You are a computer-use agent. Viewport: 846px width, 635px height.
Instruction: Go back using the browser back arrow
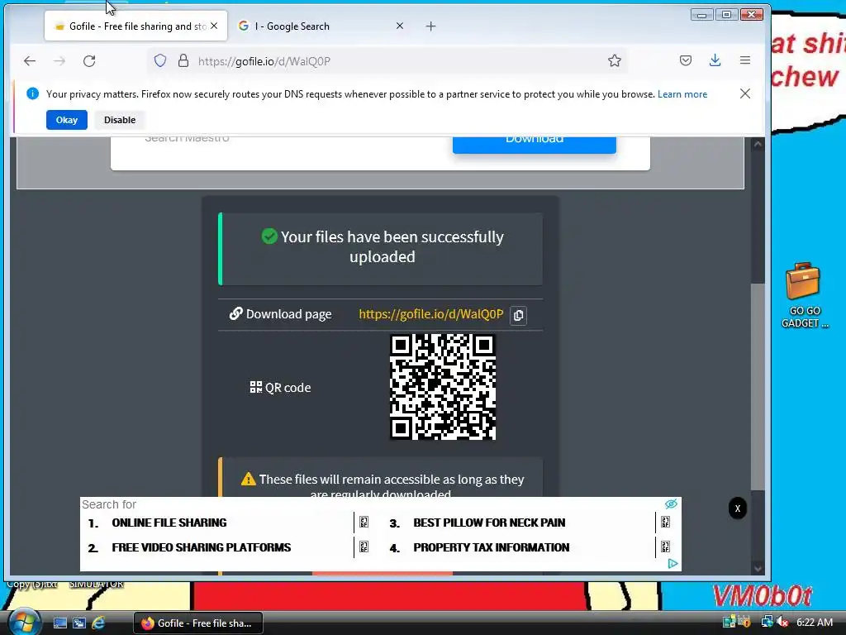click(30, 61)
